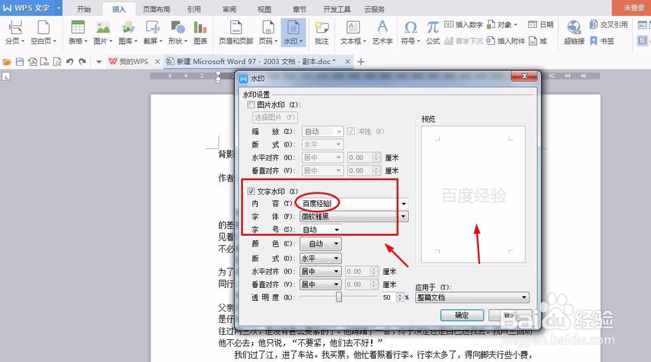Click the 内容 text field 百度经验
The width and height of the screenshot is (651, 362).
(349, 203)
